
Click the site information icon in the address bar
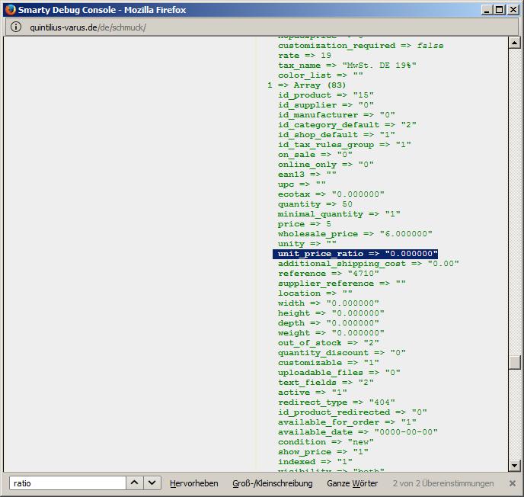pyautogui.click(x=16, y=27)
